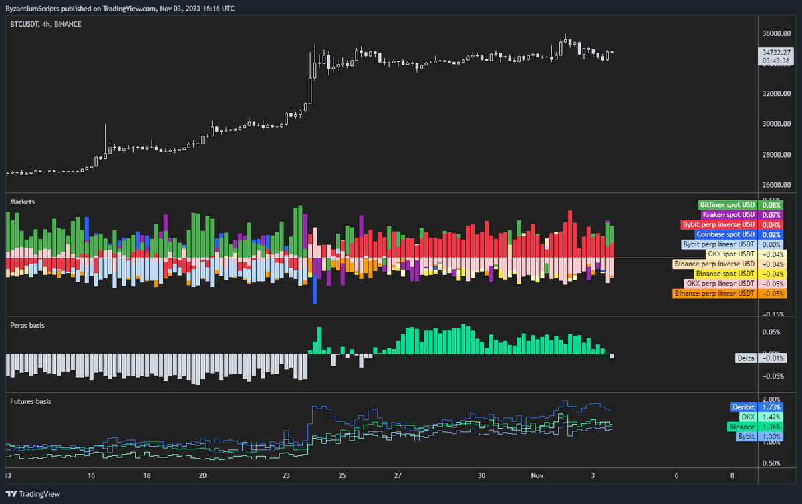Click the Kraken spot USD legend label
This screenshot has height=504, width=802.
tap(730, 214)
